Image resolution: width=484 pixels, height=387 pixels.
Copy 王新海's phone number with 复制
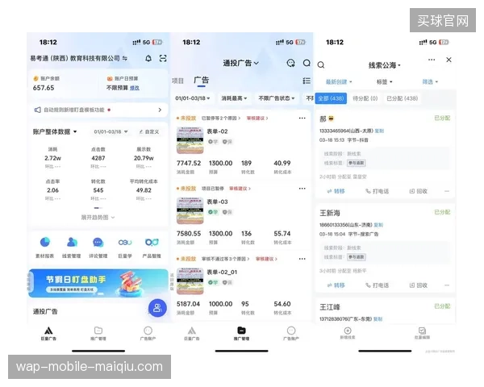tap(378, 225)
